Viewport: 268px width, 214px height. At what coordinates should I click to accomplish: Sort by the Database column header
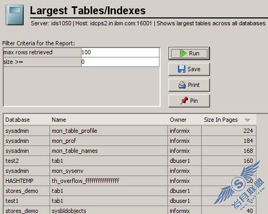(26, 120)
